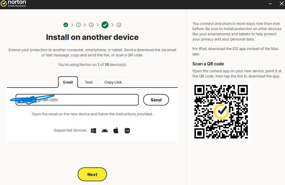Screen dimensions: 285x185
Task: Select the Copy Link tab
Action: coord(113,82)
